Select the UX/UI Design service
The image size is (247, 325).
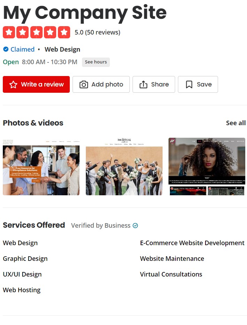click(22, 274)
